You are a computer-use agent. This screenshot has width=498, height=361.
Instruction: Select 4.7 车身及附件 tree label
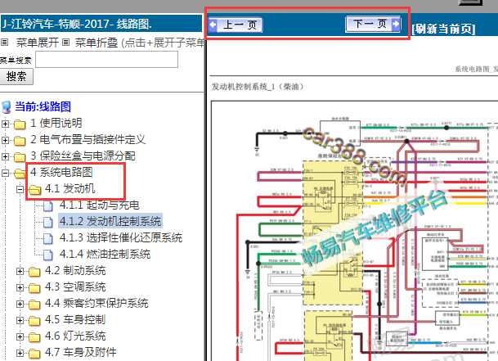81,353
